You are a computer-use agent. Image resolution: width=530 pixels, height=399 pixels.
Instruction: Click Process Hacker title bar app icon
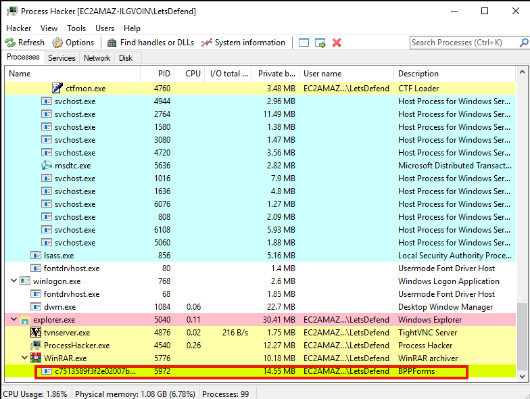pyautogui.click(x=12, y=11)
